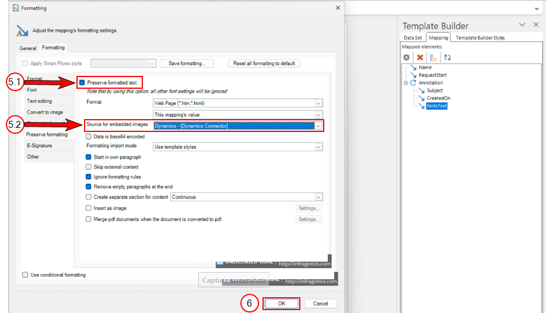Enable Skip external content
This screenshot has height=313, width=546.
89,167
